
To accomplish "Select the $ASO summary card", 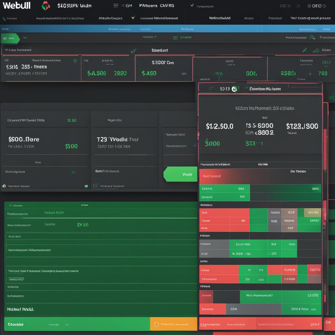I will click(x=164, y=68).
